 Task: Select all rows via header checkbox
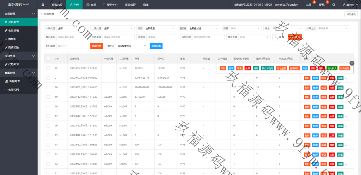click(48, 58)
